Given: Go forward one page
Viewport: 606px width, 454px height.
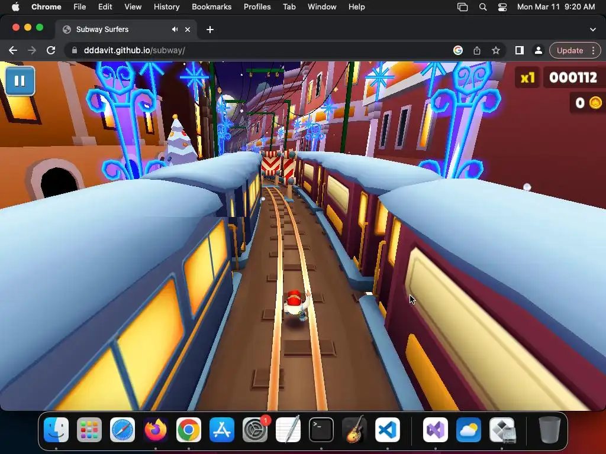Looking at the screenshot, I should [32, 50].
